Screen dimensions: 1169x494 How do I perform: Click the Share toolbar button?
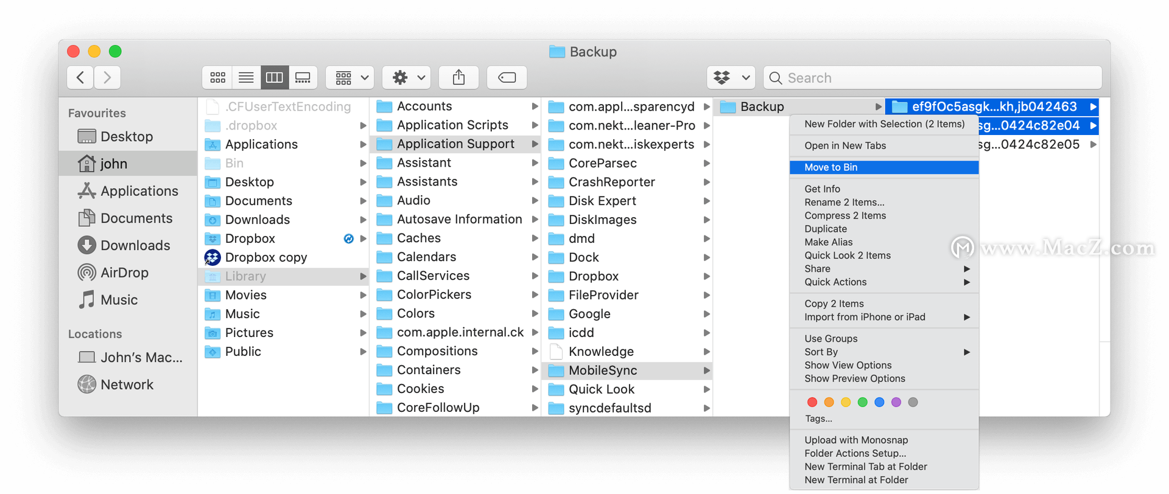(458, 77)
